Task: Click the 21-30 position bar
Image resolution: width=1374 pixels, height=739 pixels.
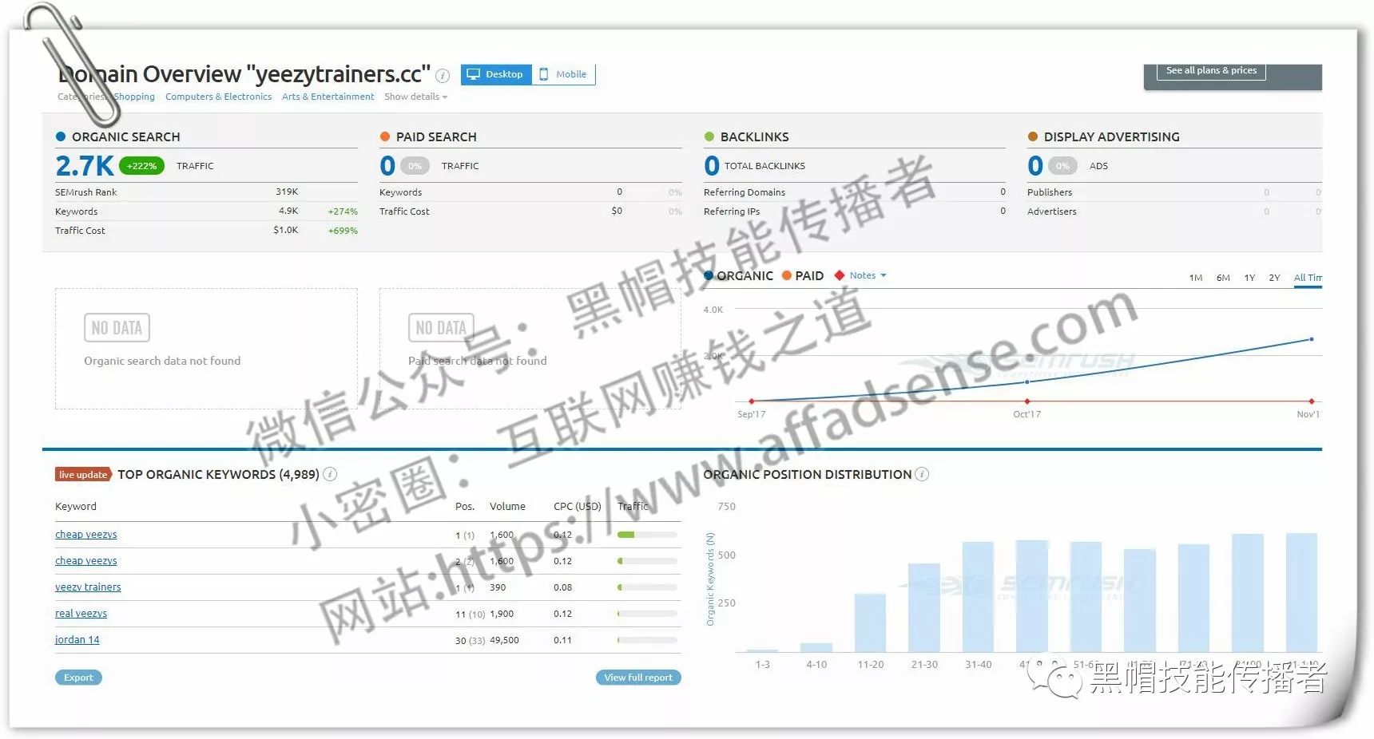Action: click(x=924, y=608)
